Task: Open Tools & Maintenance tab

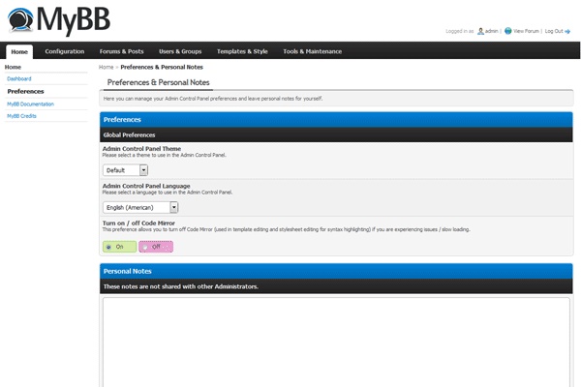Action: [x=313, y=51]
